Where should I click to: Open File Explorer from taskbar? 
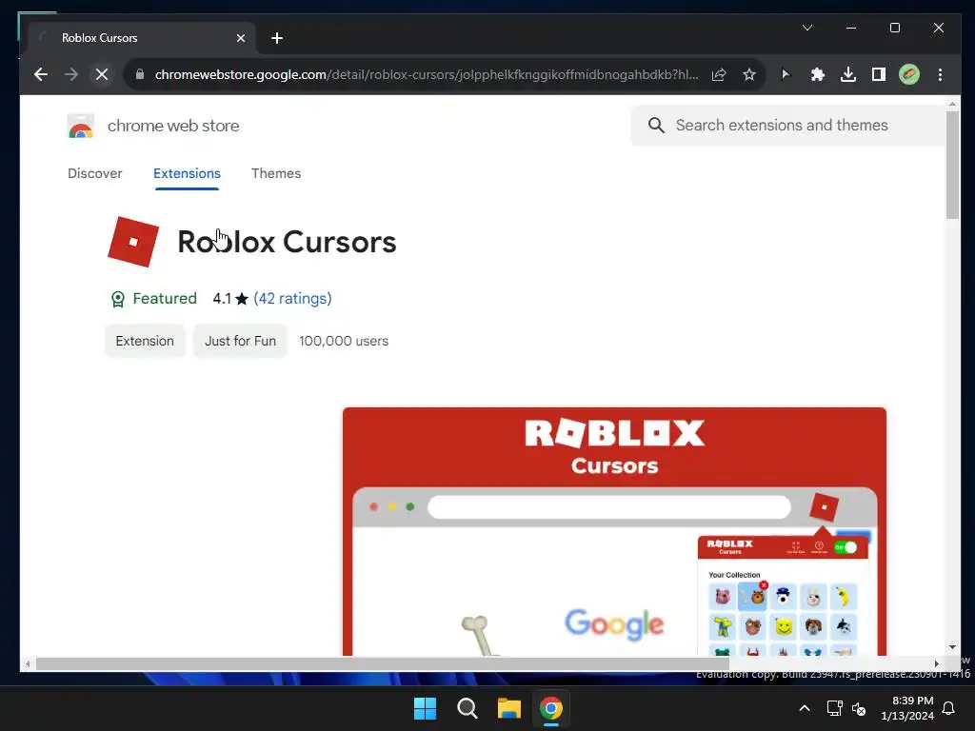[509, 708]
